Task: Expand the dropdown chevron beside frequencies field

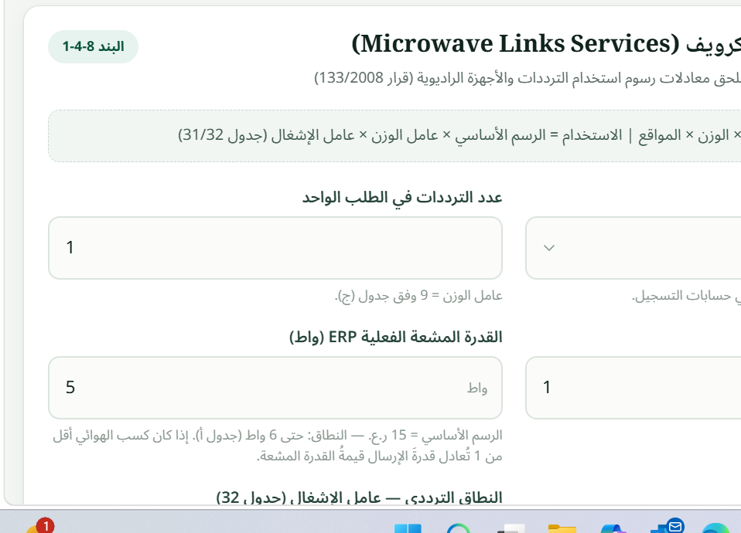Action: click(548, 248)
